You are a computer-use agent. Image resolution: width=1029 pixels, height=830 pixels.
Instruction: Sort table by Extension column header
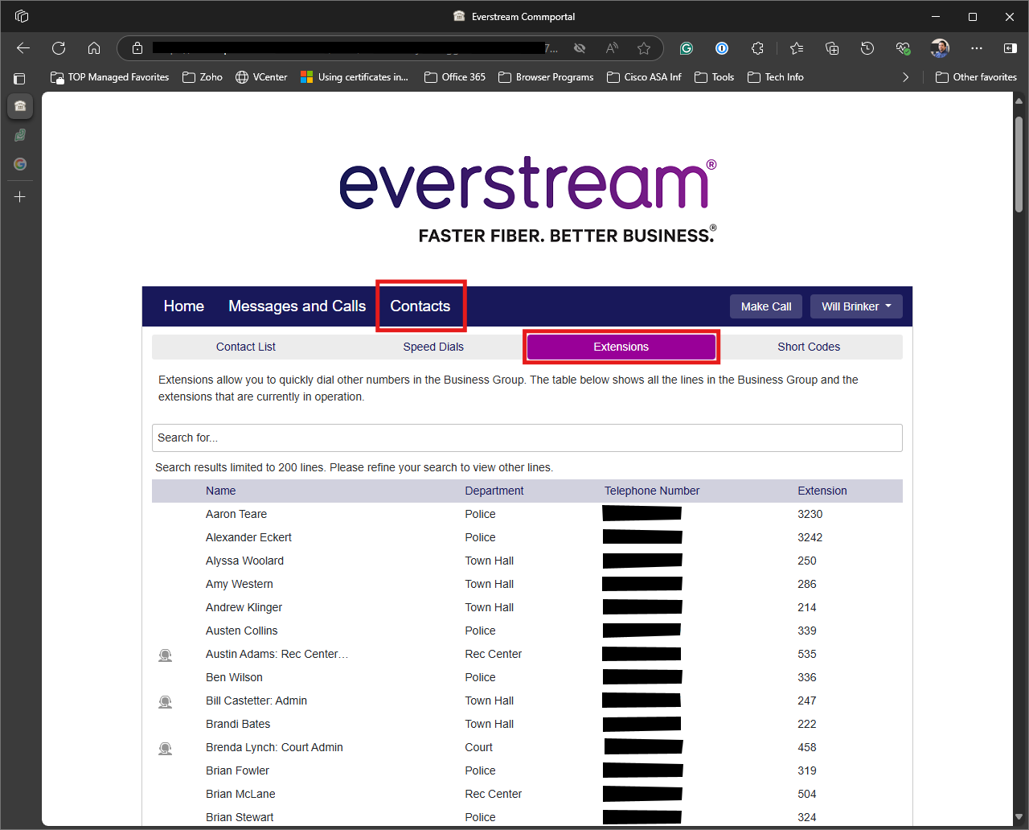click(x=822, y=491)
